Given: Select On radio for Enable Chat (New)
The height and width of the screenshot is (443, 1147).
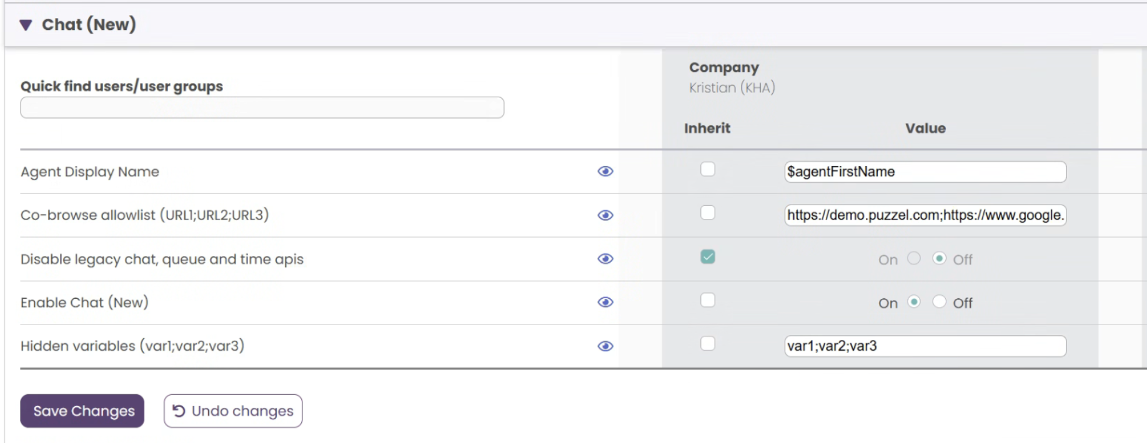Looking at the screenshot, I should coord(914,302).
